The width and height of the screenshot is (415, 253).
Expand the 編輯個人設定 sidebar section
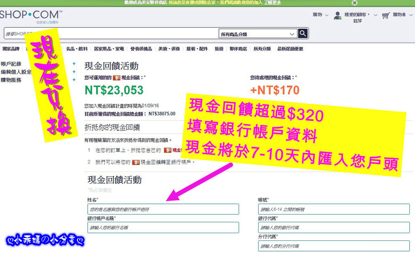(x=74, y=72)
